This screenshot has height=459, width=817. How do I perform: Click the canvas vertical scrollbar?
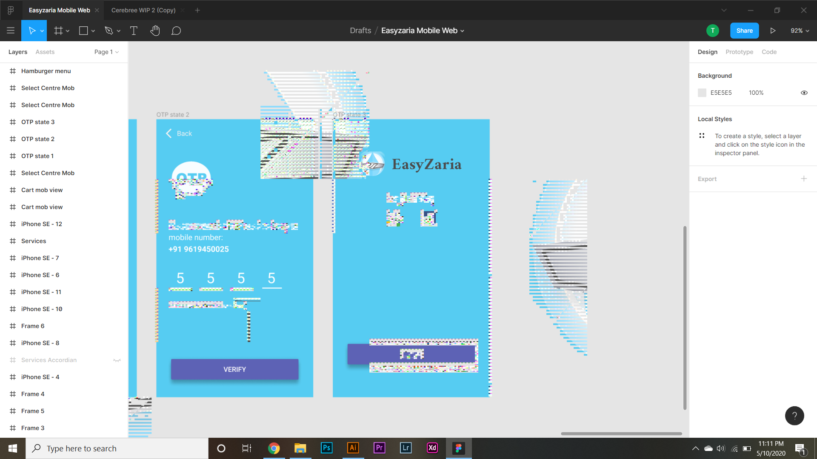pos(685,318)
